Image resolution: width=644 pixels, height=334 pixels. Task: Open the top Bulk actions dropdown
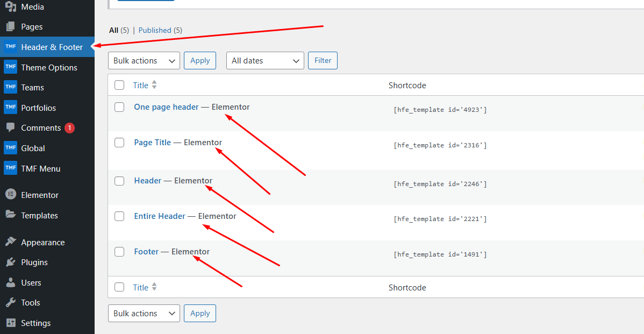(x=144, y=61)
